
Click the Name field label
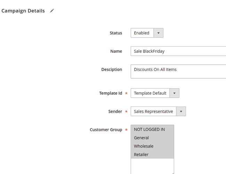[116, 51]
